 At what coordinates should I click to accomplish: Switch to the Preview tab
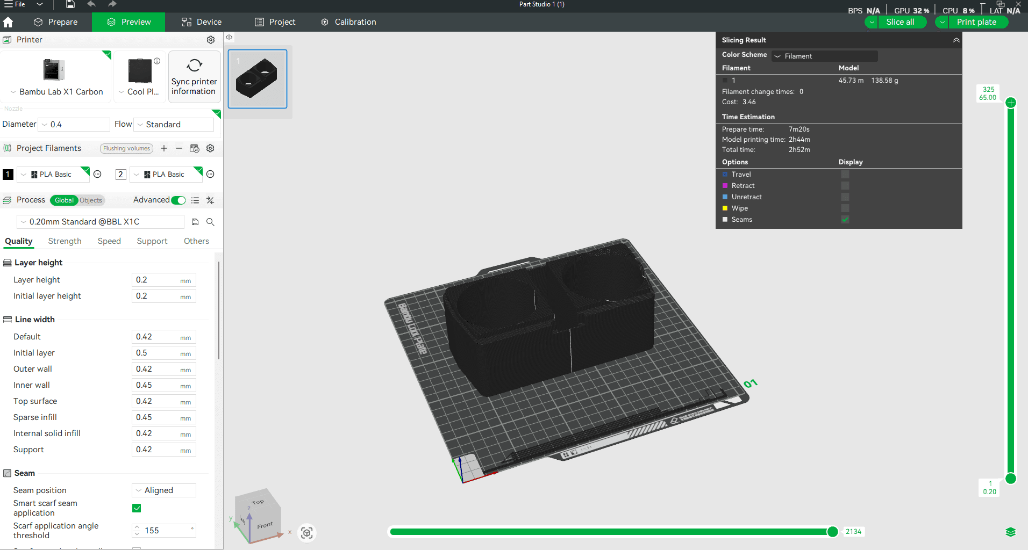128,22
